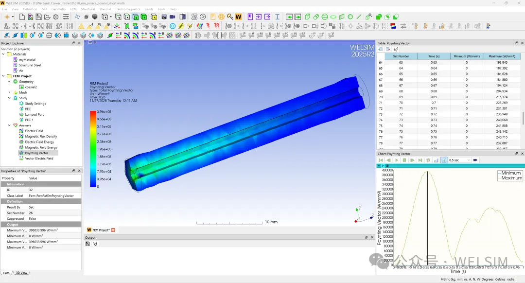Click the import table icon in the Poynting Vector table
Image resolution: width=525 pixels, height=283 pixels.
tap(381, 49)
